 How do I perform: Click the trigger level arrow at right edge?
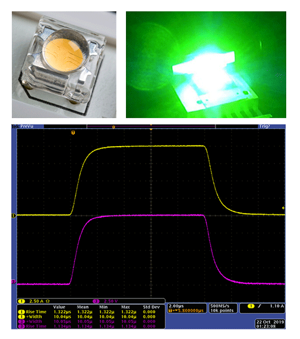coord(283,208)
